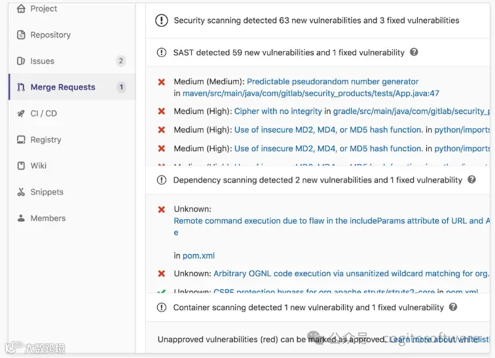Click the Issues count badge 2

click(x=120, y=61)
